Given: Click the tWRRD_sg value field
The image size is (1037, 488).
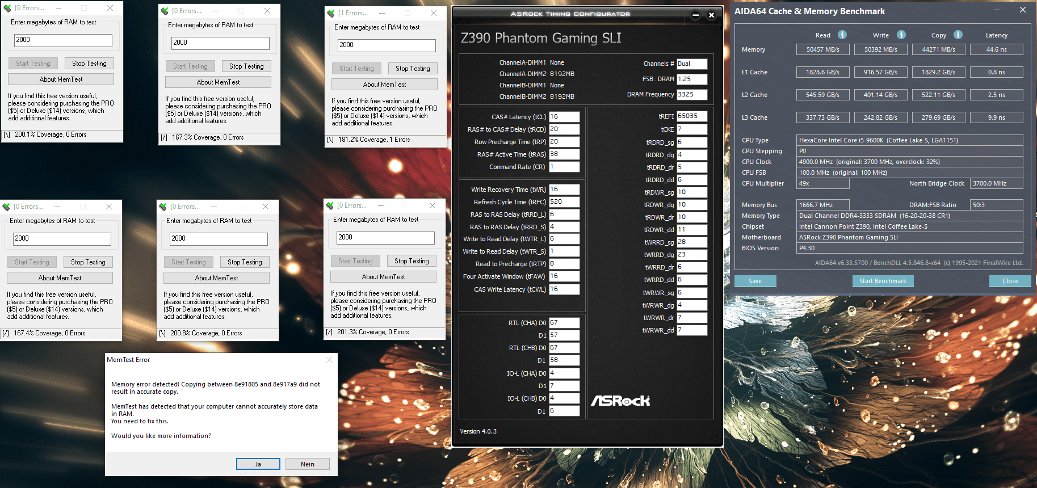Looking at the screenshot, I should [x=692, y=242].
